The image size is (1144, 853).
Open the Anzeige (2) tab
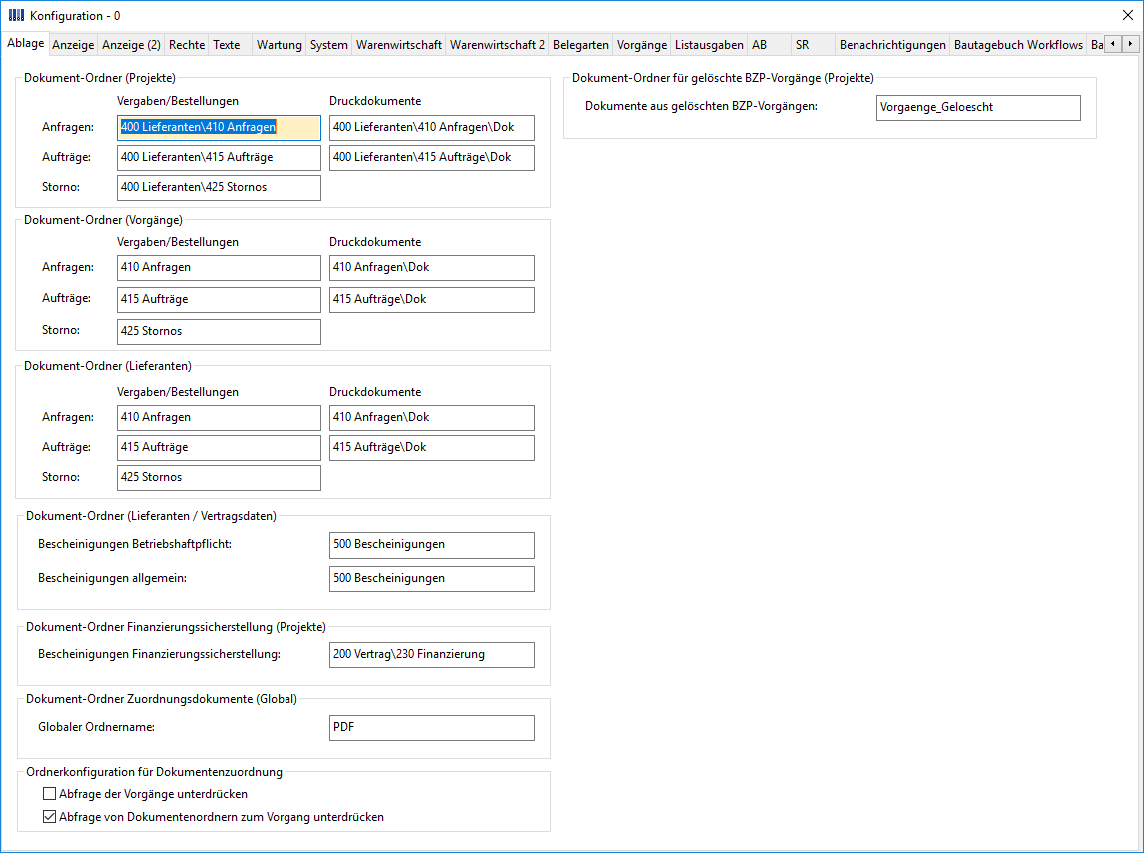[x=132, y=45]
